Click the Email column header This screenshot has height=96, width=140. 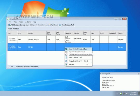click(104, 33)
